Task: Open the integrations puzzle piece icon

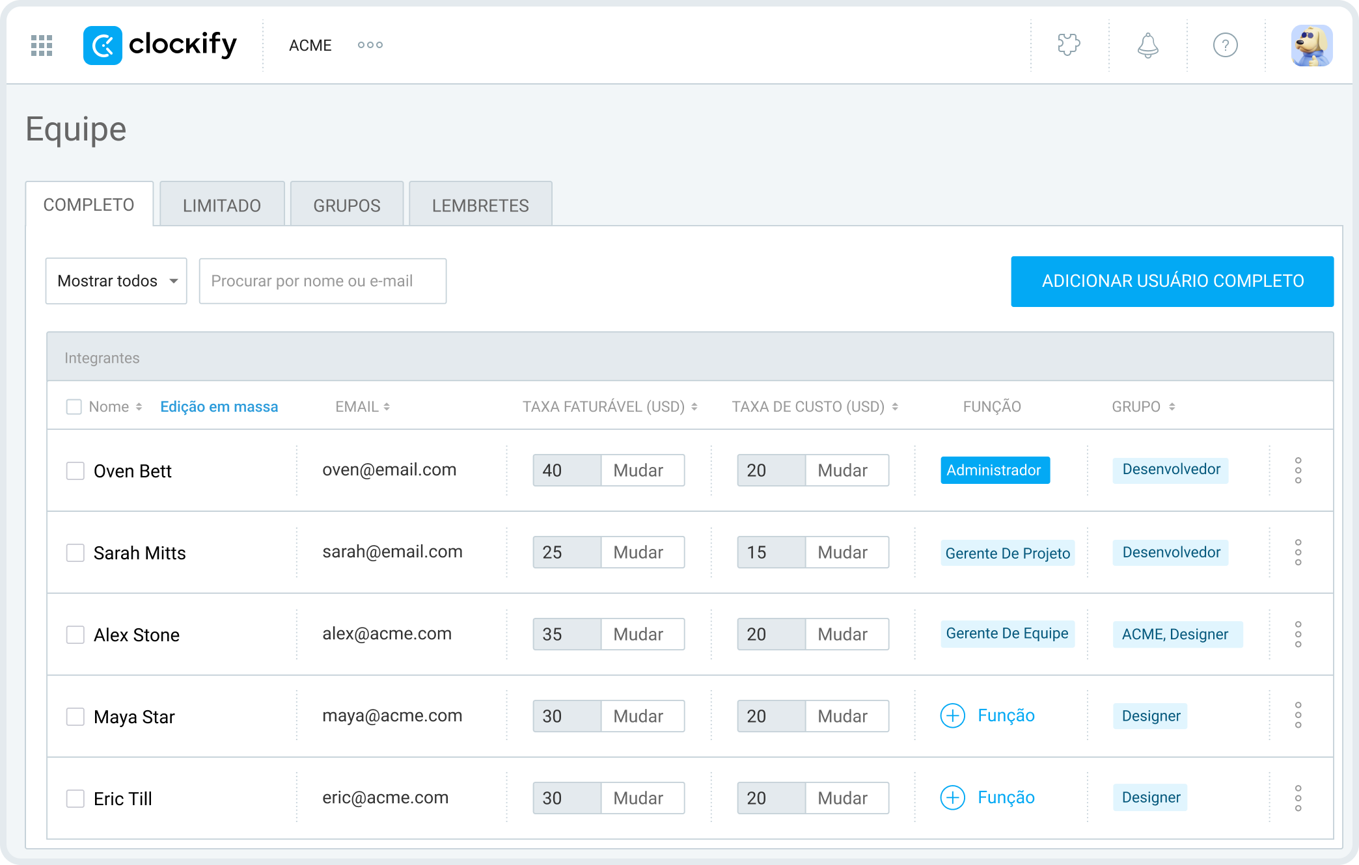Action: pos(1069,45)
